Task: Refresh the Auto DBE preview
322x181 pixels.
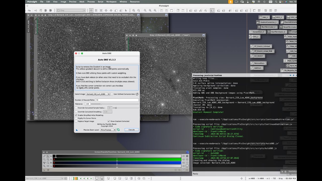Action: click(118, 130)
